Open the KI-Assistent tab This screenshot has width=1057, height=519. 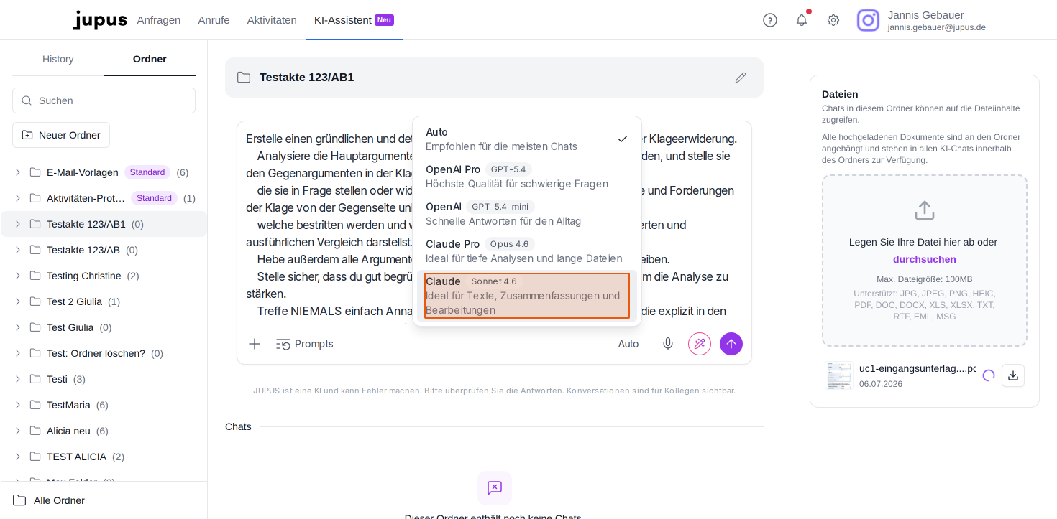click(354, 20)
